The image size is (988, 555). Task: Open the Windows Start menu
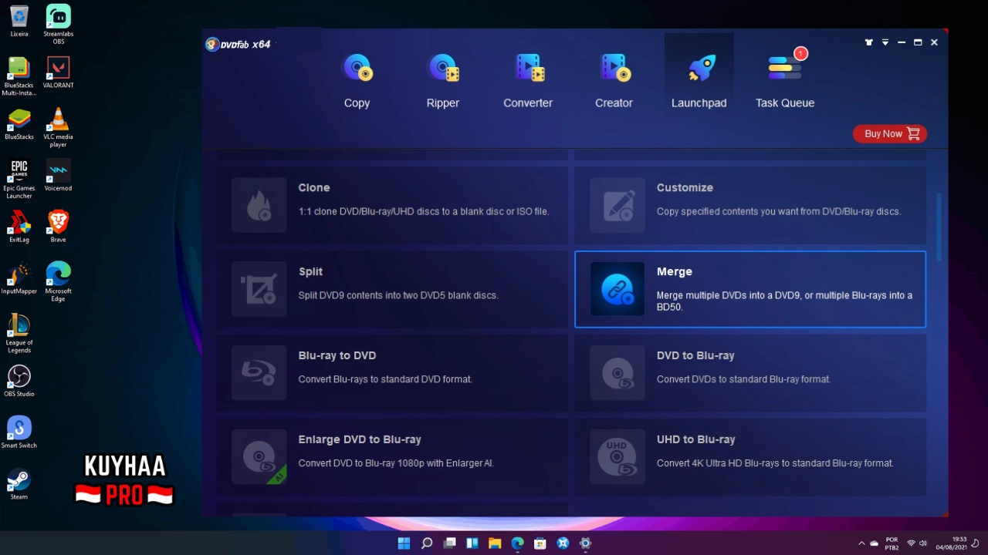tap(404, 543)
